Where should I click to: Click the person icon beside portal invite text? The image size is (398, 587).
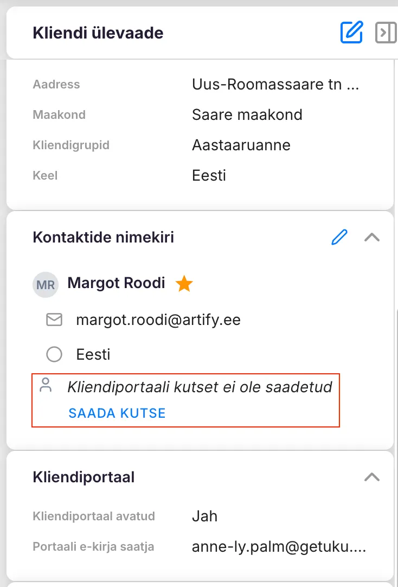tap(47, 386)
